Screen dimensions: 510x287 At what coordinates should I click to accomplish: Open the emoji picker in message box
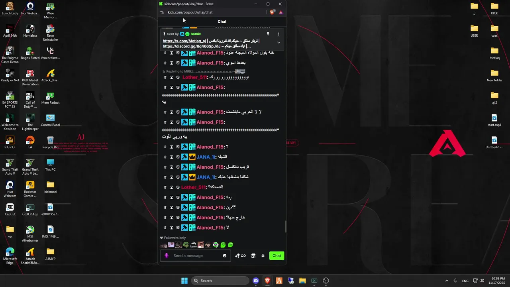(x=225, y=256)
